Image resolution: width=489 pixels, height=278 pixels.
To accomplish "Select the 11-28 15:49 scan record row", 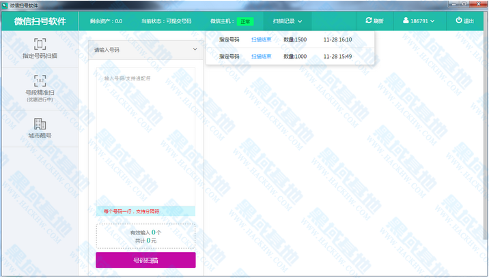I will 290,57.
